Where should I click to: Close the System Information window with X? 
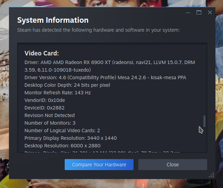click(210, 12)
